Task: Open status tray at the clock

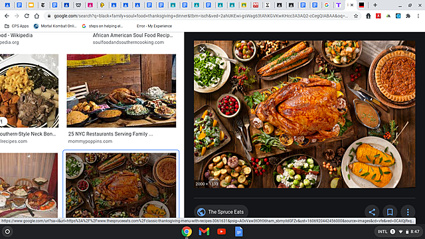Action: (414, 232)
